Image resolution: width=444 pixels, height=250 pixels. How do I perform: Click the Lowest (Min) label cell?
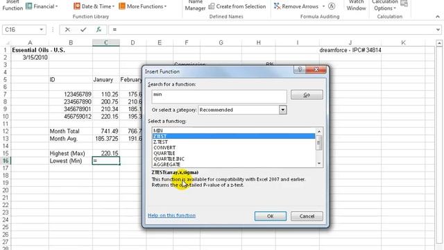(x=71, y=160)
